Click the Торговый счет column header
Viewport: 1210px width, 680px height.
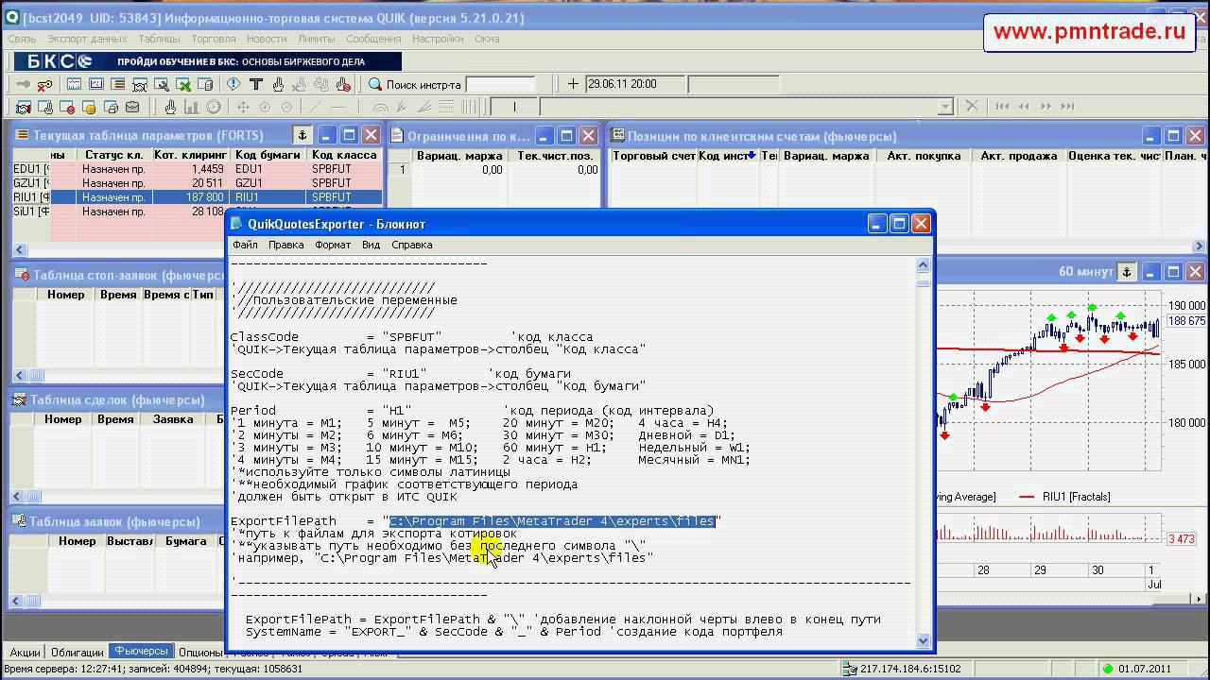654,156
